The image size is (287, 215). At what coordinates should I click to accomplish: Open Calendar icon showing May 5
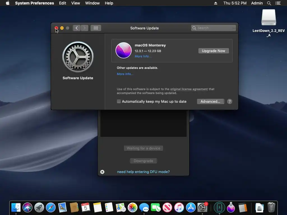tap(86, 207)
